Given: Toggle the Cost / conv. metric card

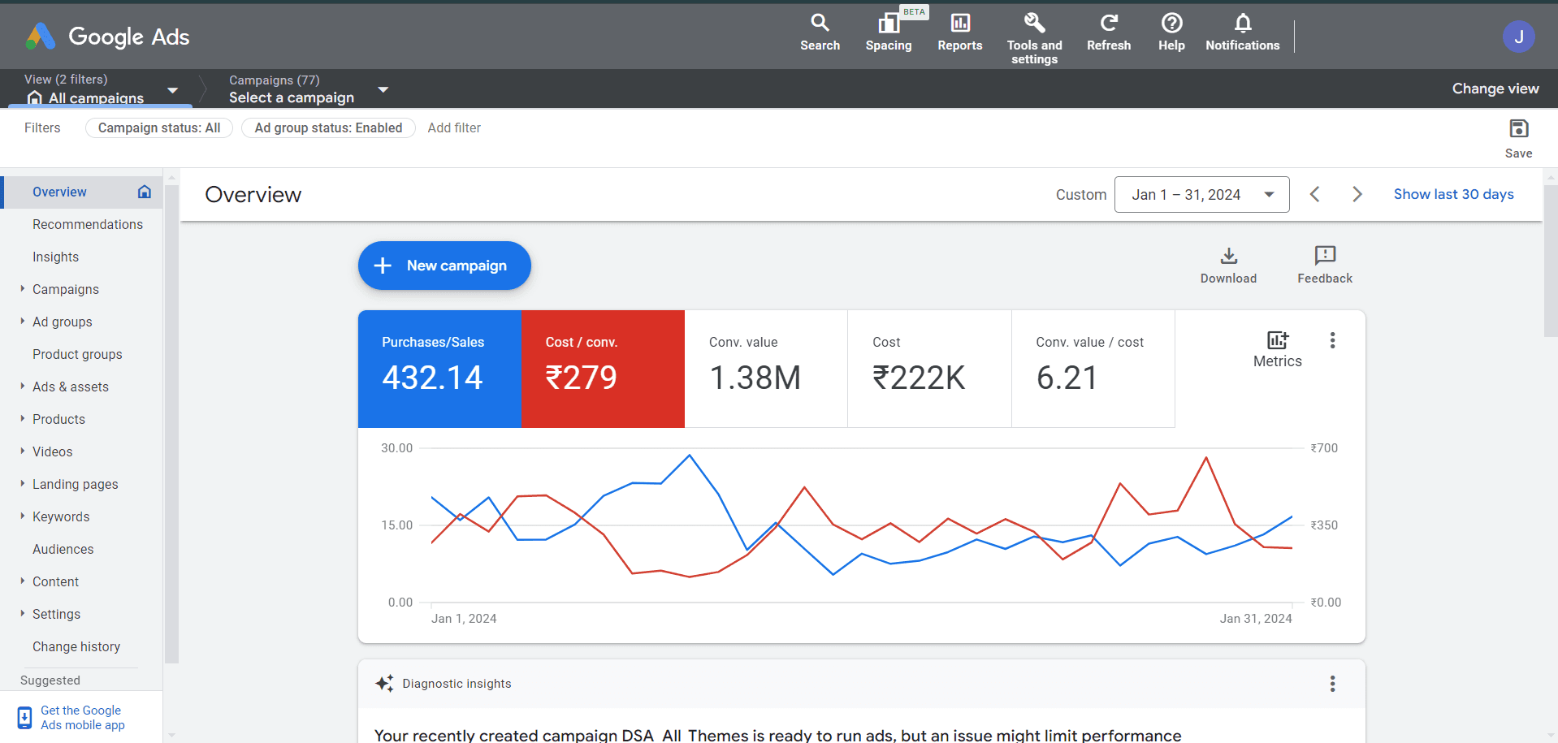Looking at the screenshot, I should click(x=603, y=368).
